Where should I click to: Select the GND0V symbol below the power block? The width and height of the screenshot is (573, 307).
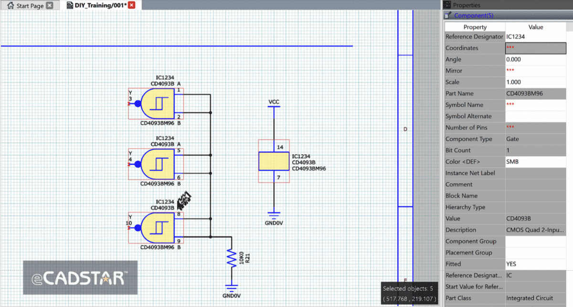[274, 217]
